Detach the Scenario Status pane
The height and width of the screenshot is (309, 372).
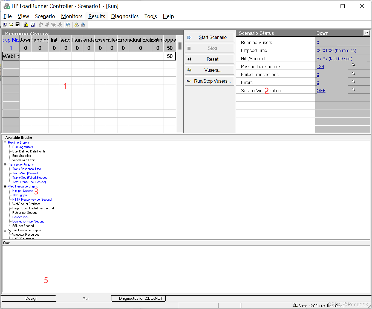(x=366, y=33)
